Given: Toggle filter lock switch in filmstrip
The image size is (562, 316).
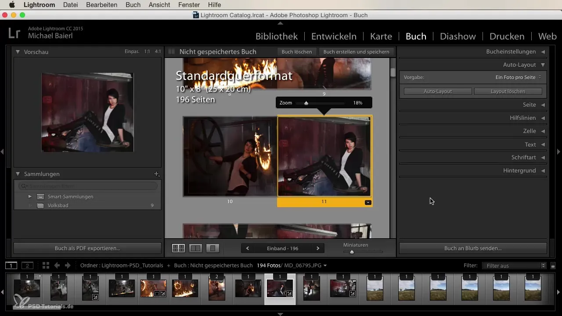Looking at the screenshot, I should coord(553,266).
